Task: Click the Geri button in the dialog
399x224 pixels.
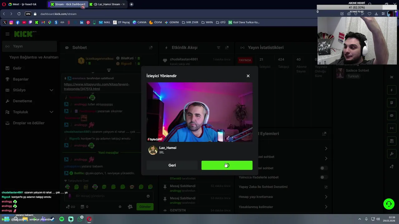Action: click(x=172, y=165)
